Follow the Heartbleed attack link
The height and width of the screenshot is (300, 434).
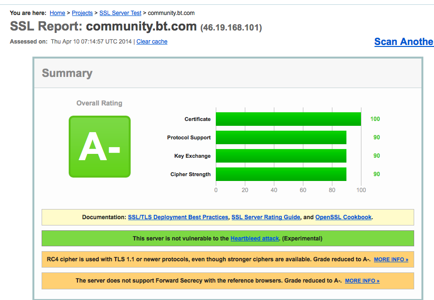click(x=254, y=239)
